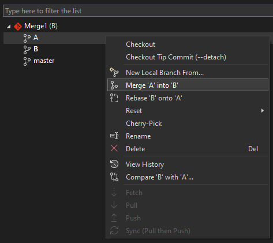Click the rebase icon next to Rebase 'B' onto 'A'
Image resolution: width=273 pixels, height=243 pixels.
click(x=114, y=98)
